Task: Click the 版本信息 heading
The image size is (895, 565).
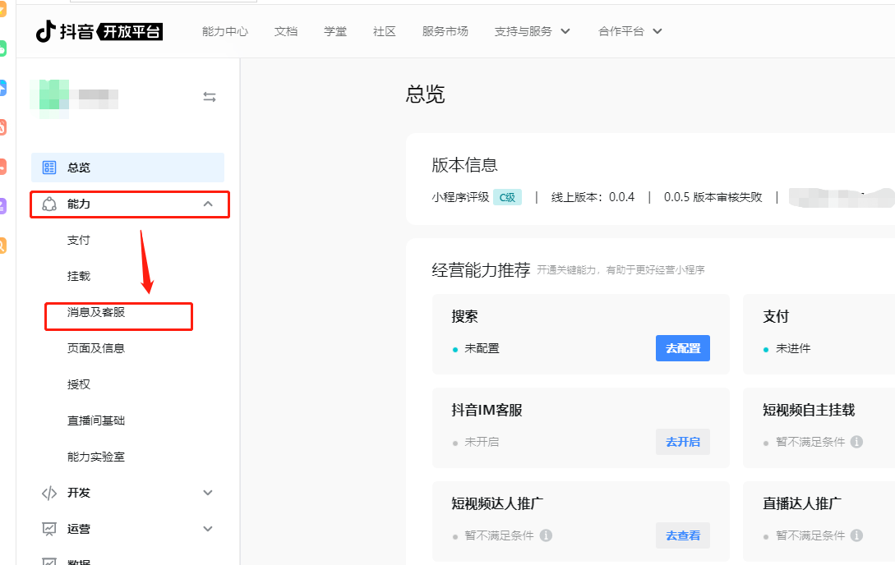Action: pos(464,165)
